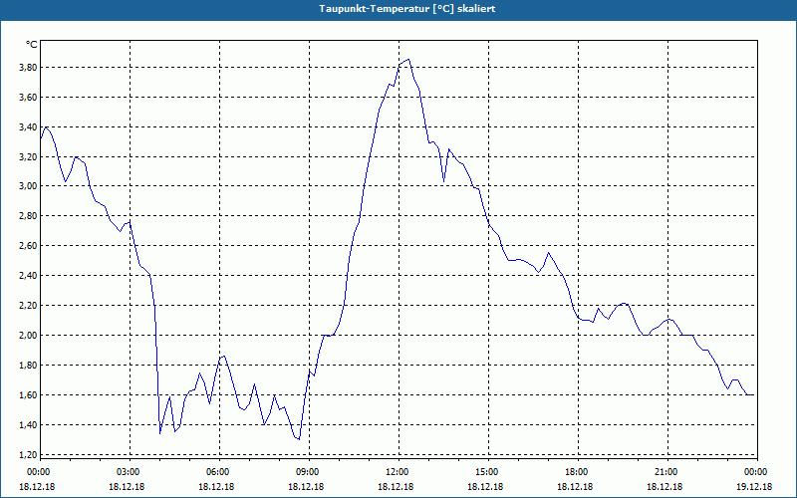The height and width of the screenshot is (498, 797).
Task: Select the 18:00 time axis label
Action: tap(577, 472)
